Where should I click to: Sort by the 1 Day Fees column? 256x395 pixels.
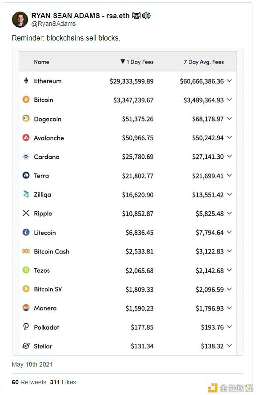coord(137,62)
